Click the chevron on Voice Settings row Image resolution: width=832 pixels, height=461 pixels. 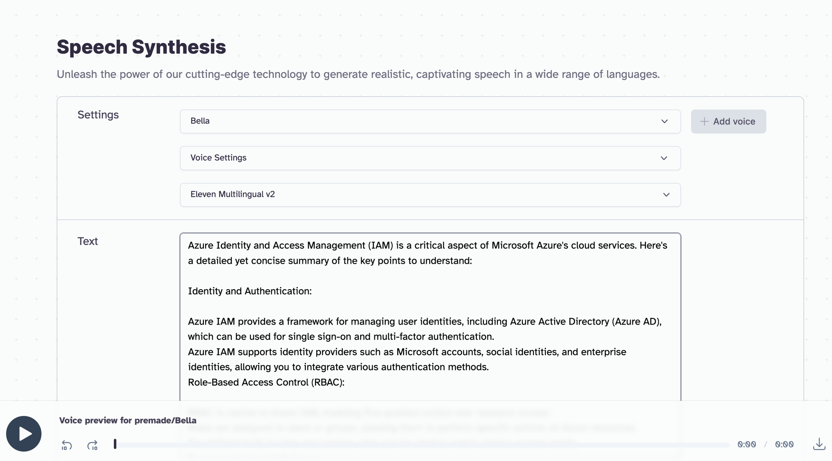[x=664, y=158]
